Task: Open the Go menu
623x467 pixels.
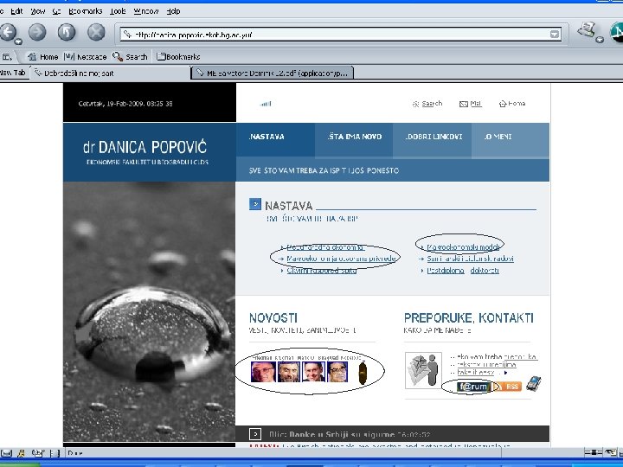Action: (x=56, y=11)
